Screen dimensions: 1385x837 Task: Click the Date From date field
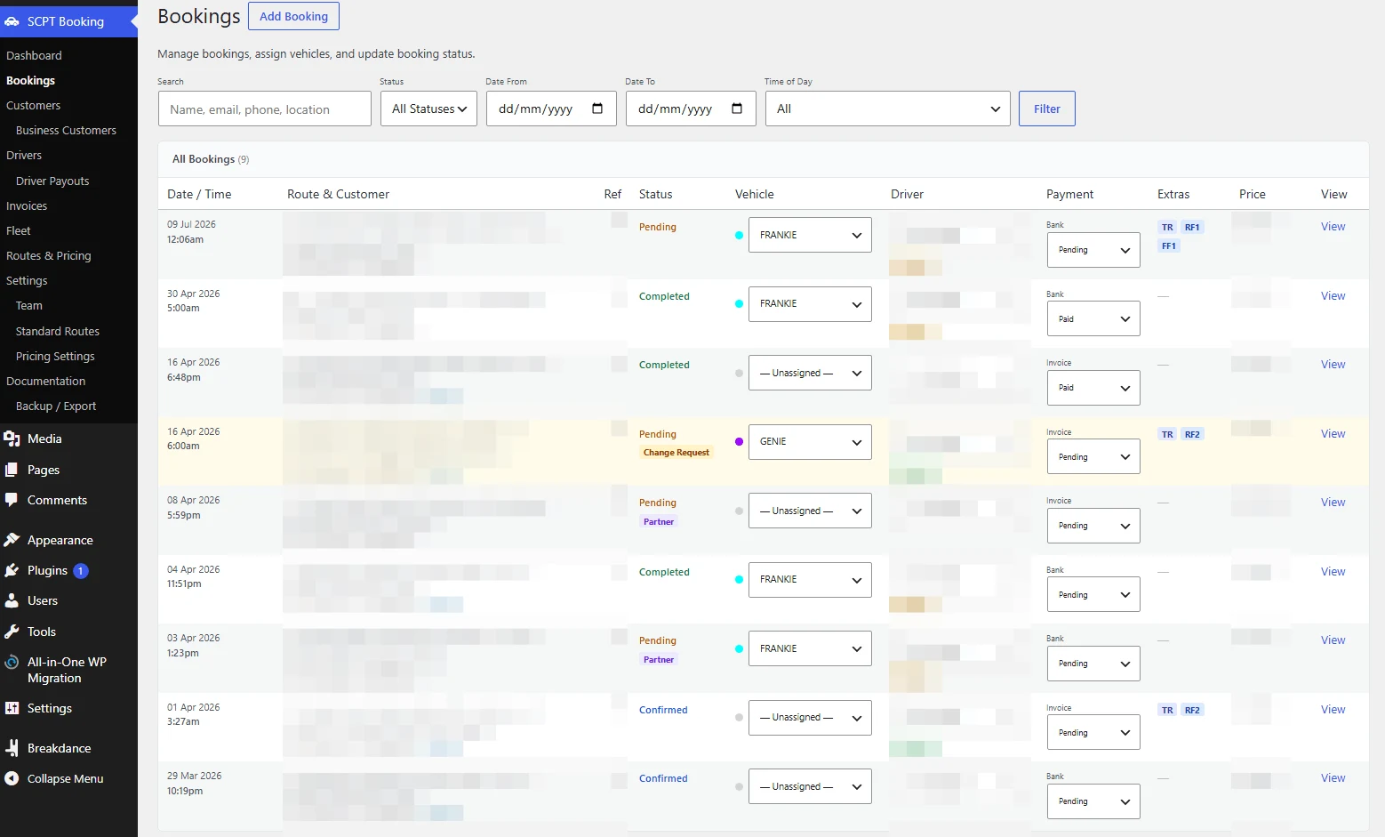pyautogui.click(x=551, y=109)
